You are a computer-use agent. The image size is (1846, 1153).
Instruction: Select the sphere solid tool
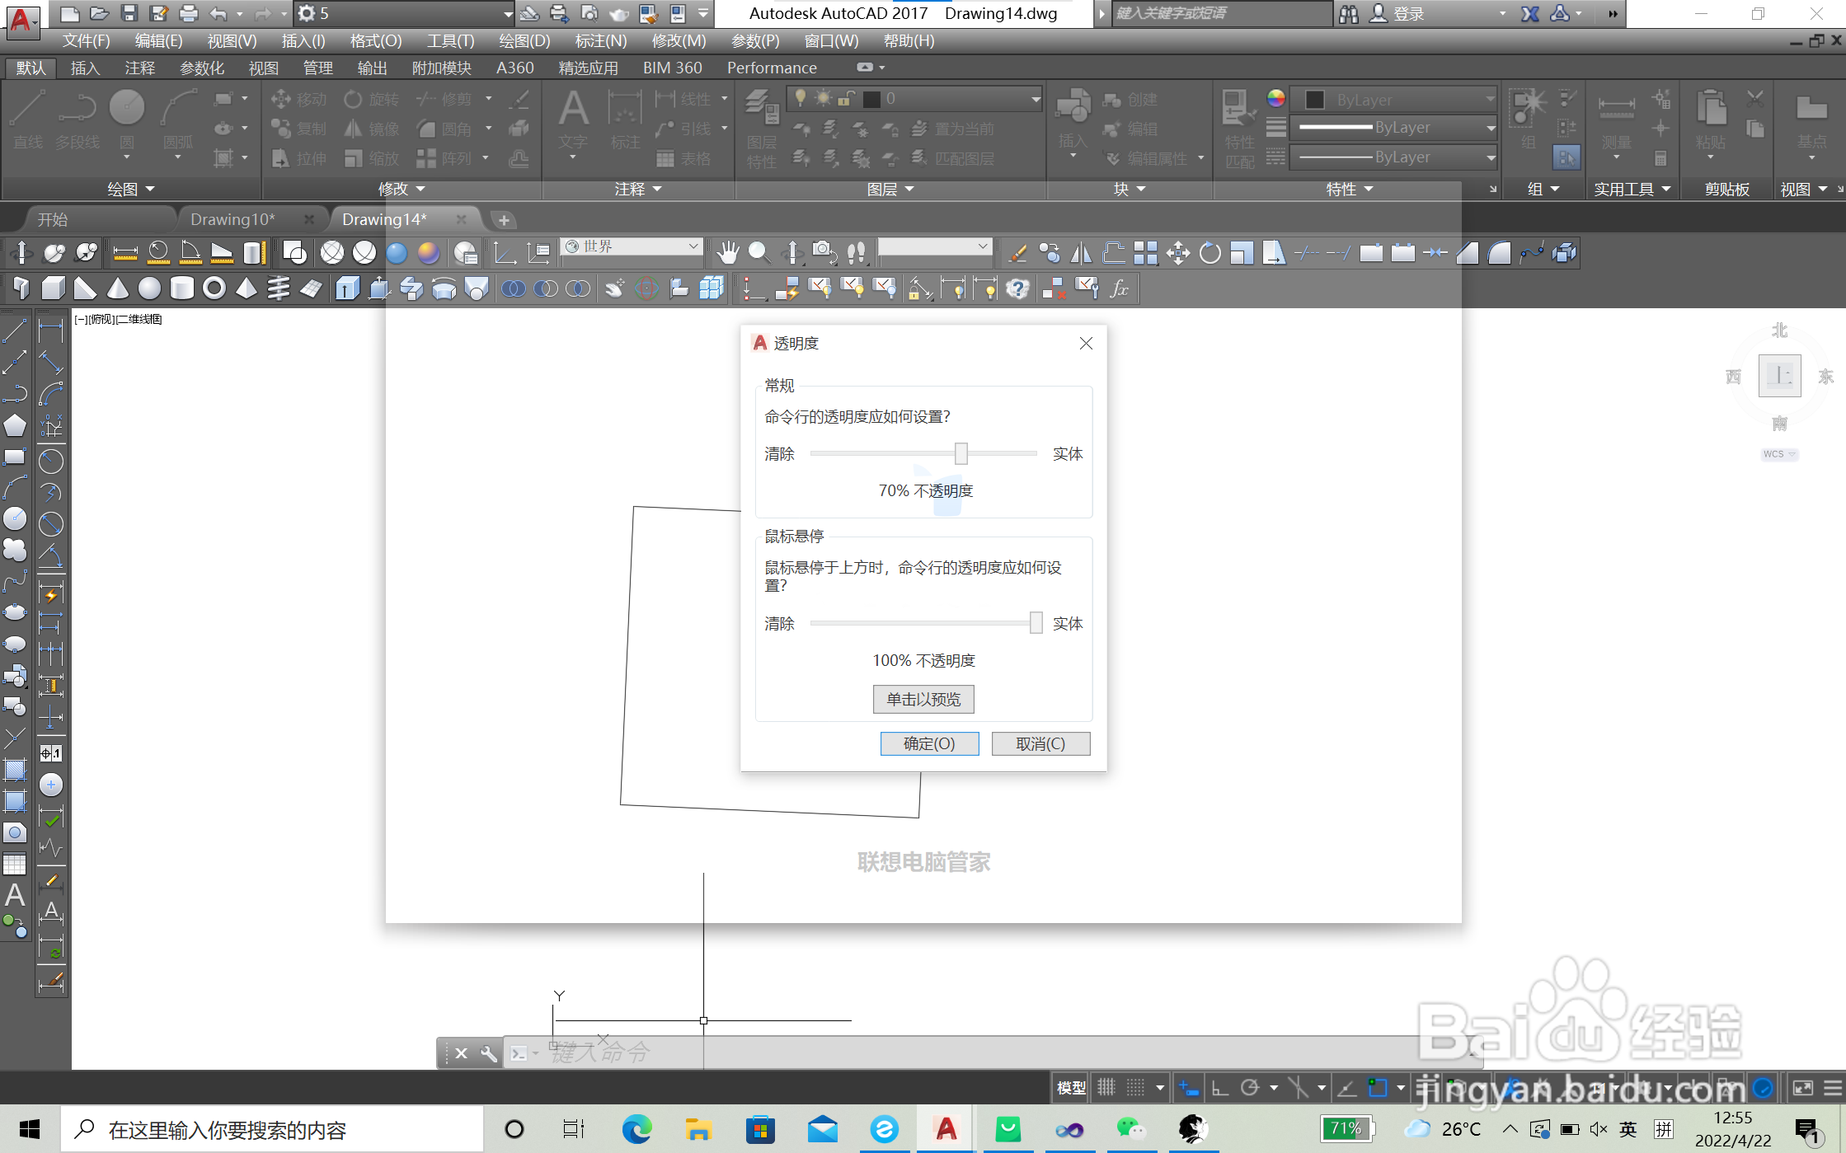149,288
